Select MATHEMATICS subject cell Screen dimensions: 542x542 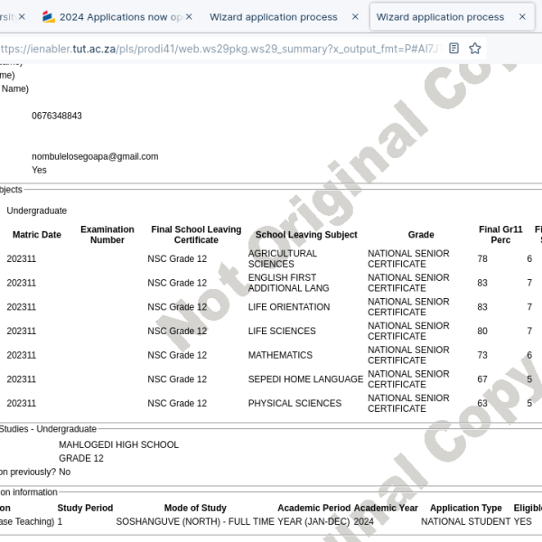[x=280, y=355]
